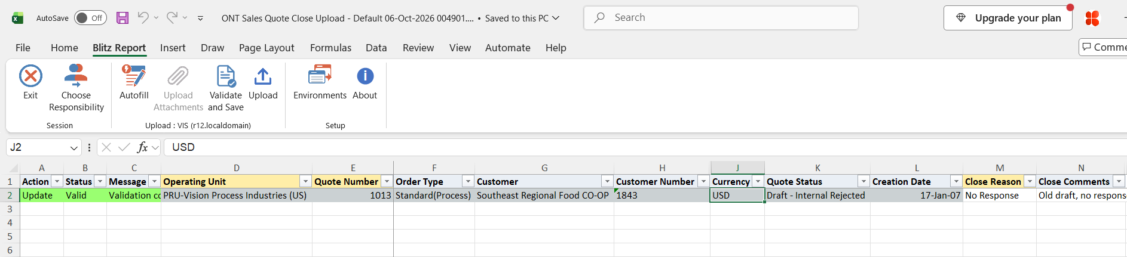Open the Undo history dropdown
This screenshot has width=1127, height=257.
point(156,18)
